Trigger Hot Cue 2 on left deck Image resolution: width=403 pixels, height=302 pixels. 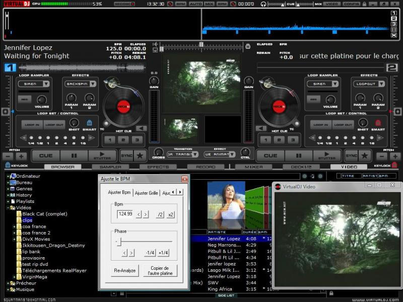point(123,140)
